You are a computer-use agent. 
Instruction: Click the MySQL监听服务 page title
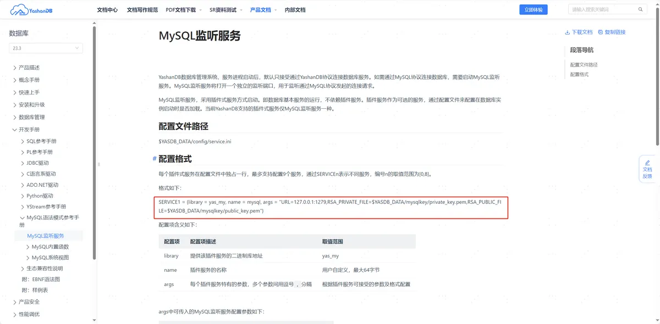coord(200,36)
